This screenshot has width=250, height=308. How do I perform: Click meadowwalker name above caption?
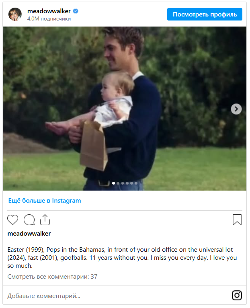pyautogui.click(x=29, y=234)
